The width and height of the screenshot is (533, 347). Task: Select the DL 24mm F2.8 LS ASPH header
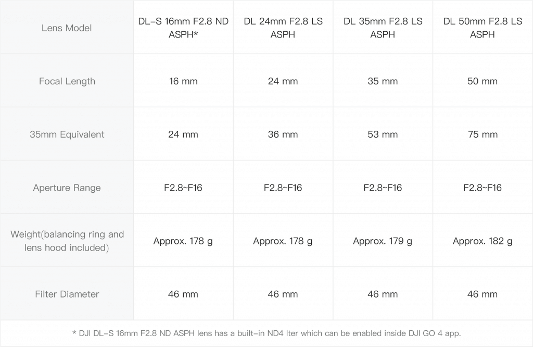click(x=283, y=28)
